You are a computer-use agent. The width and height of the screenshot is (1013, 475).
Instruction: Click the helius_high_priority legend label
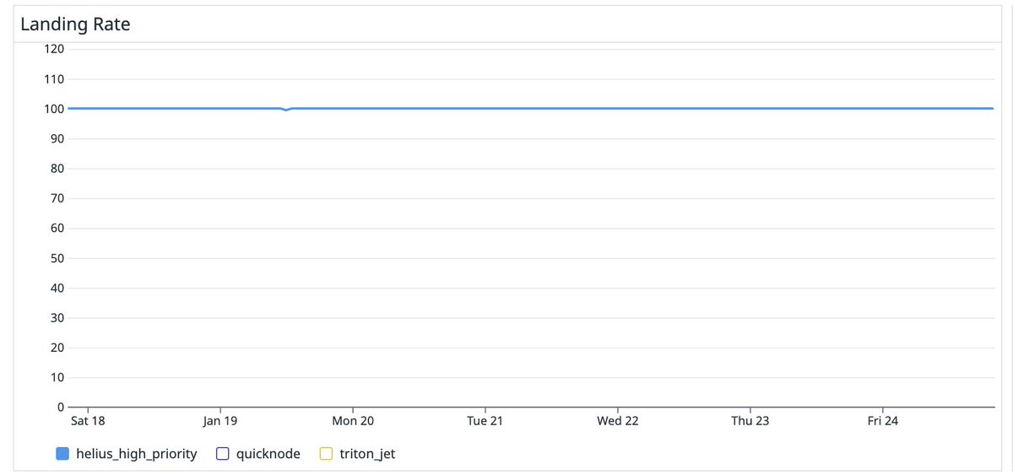coord(136,454)
